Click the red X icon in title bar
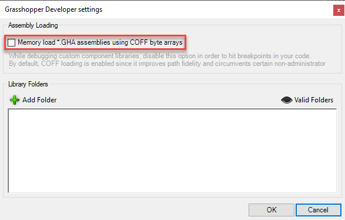Viewport: 345px width, 220px height. (x=339, y=11)
